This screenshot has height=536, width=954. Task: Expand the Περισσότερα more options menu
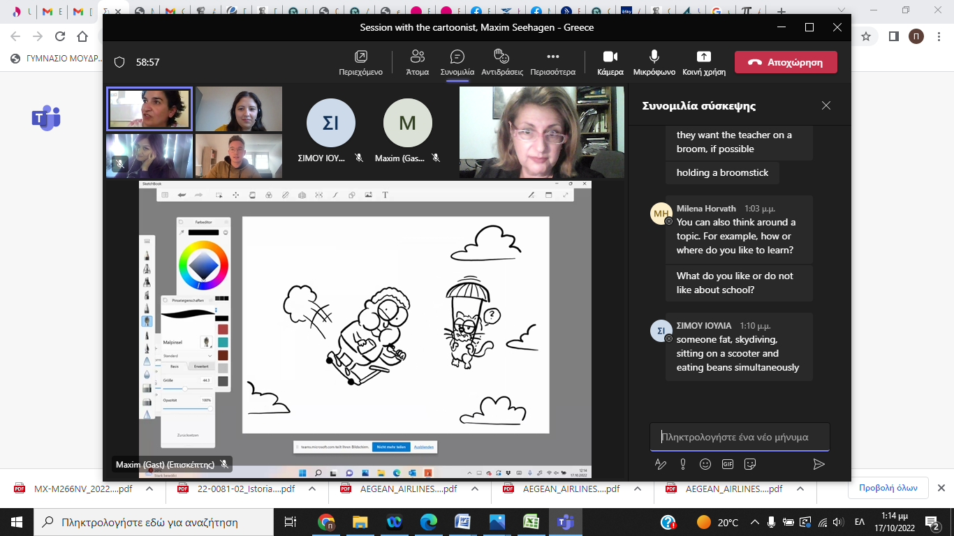pyautogui.click(x=552, y=62)
